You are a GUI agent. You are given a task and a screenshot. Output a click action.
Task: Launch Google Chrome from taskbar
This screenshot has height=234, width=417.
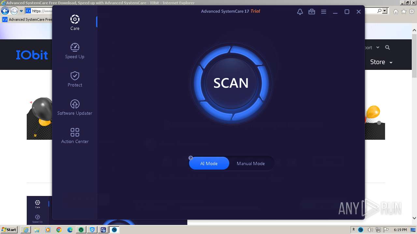point(59,230)
